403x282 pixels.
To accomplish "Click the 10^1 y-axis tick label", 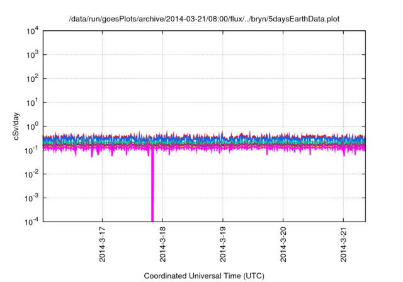I will tap(32, 103).
